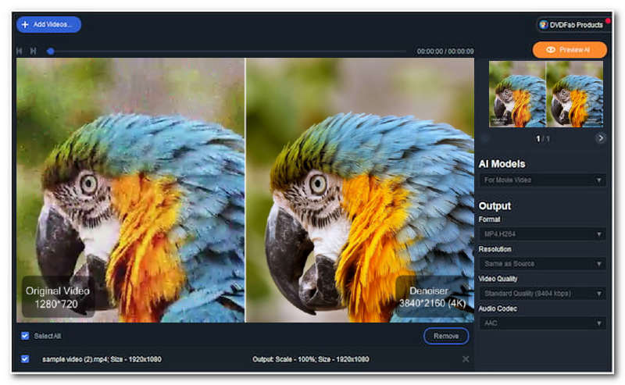
Task: Toggle the Select All checkbox
Action: point(25,336)
